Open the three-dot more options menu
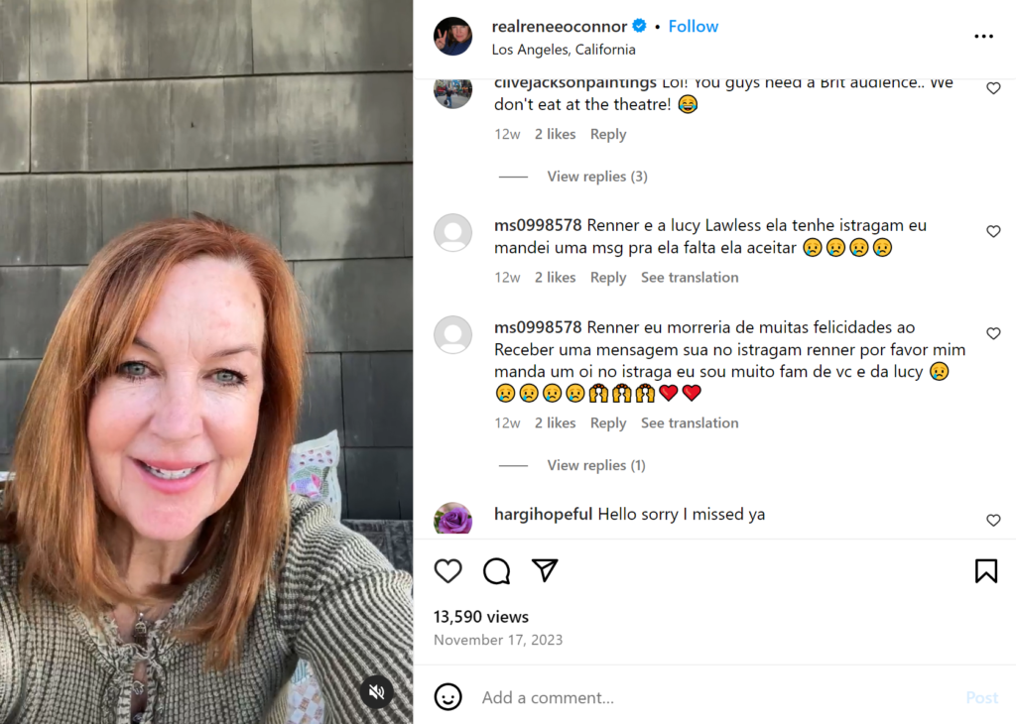The image size is (1016, 724). pyautogui.click(x=983, y=37)
